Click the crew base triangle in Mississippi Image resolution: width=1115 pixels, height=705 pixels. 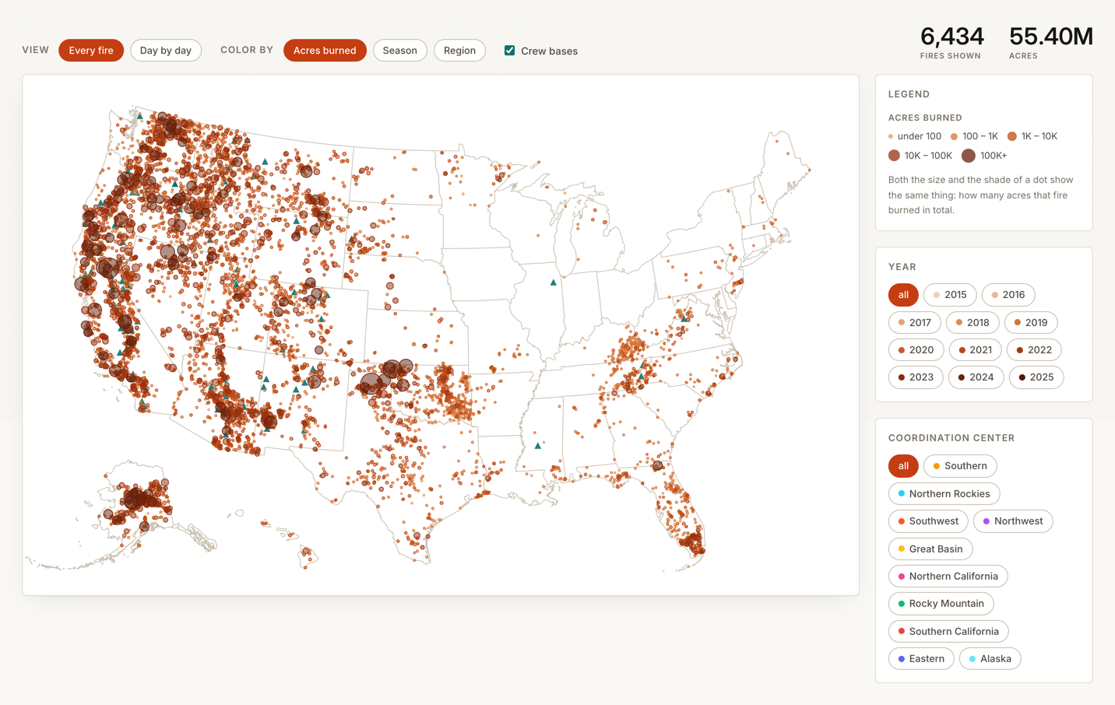coord(537,446)
